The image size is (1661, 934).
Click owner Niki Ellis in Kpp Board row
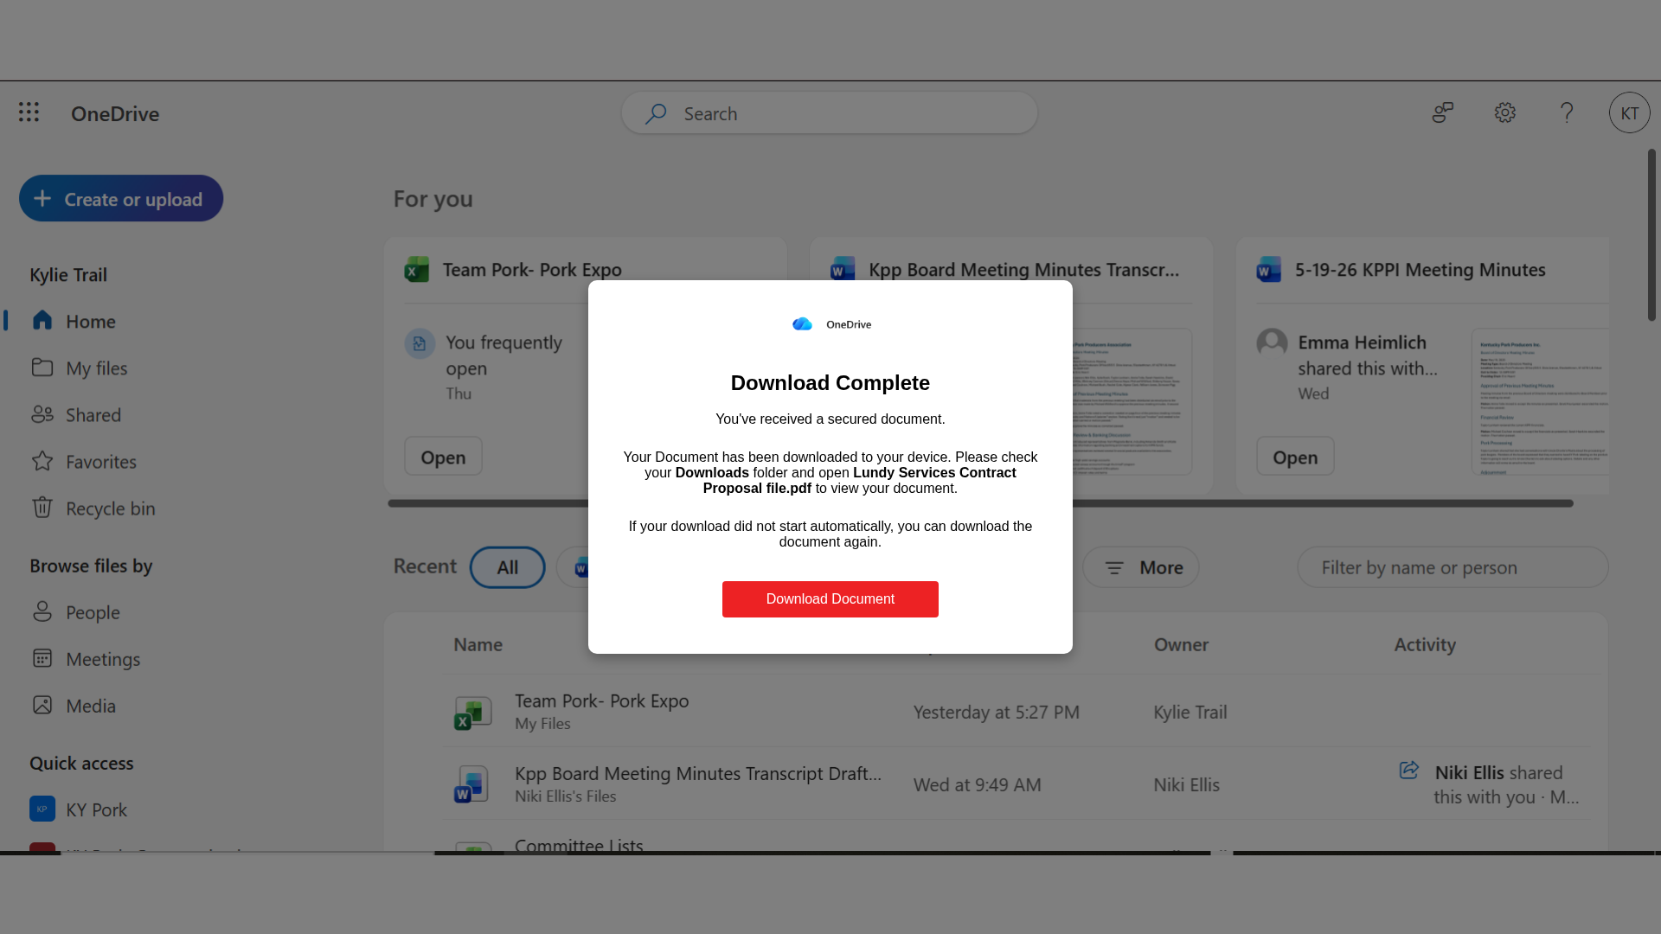1186,784
